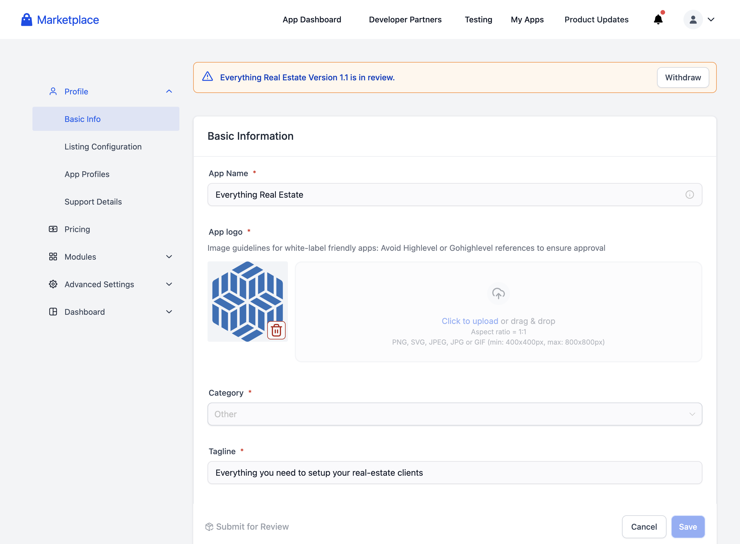Go to Developer Partners
This screenshot has height=544, width=740.
pos(405,20)
